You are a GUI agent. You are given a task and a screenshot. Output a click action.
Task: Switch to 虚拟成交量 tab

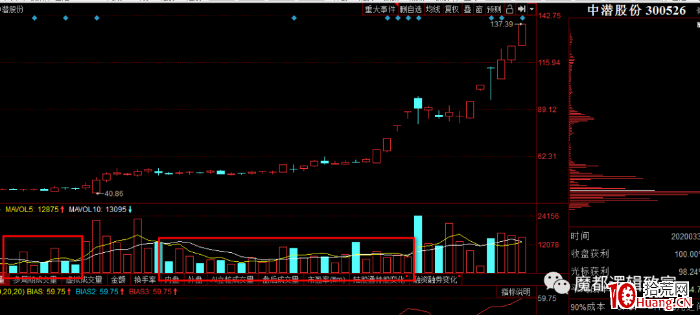pyautogui.click(x=84, y=280)
